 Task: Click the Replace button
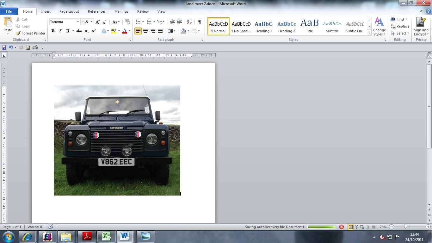click(400, 26)
